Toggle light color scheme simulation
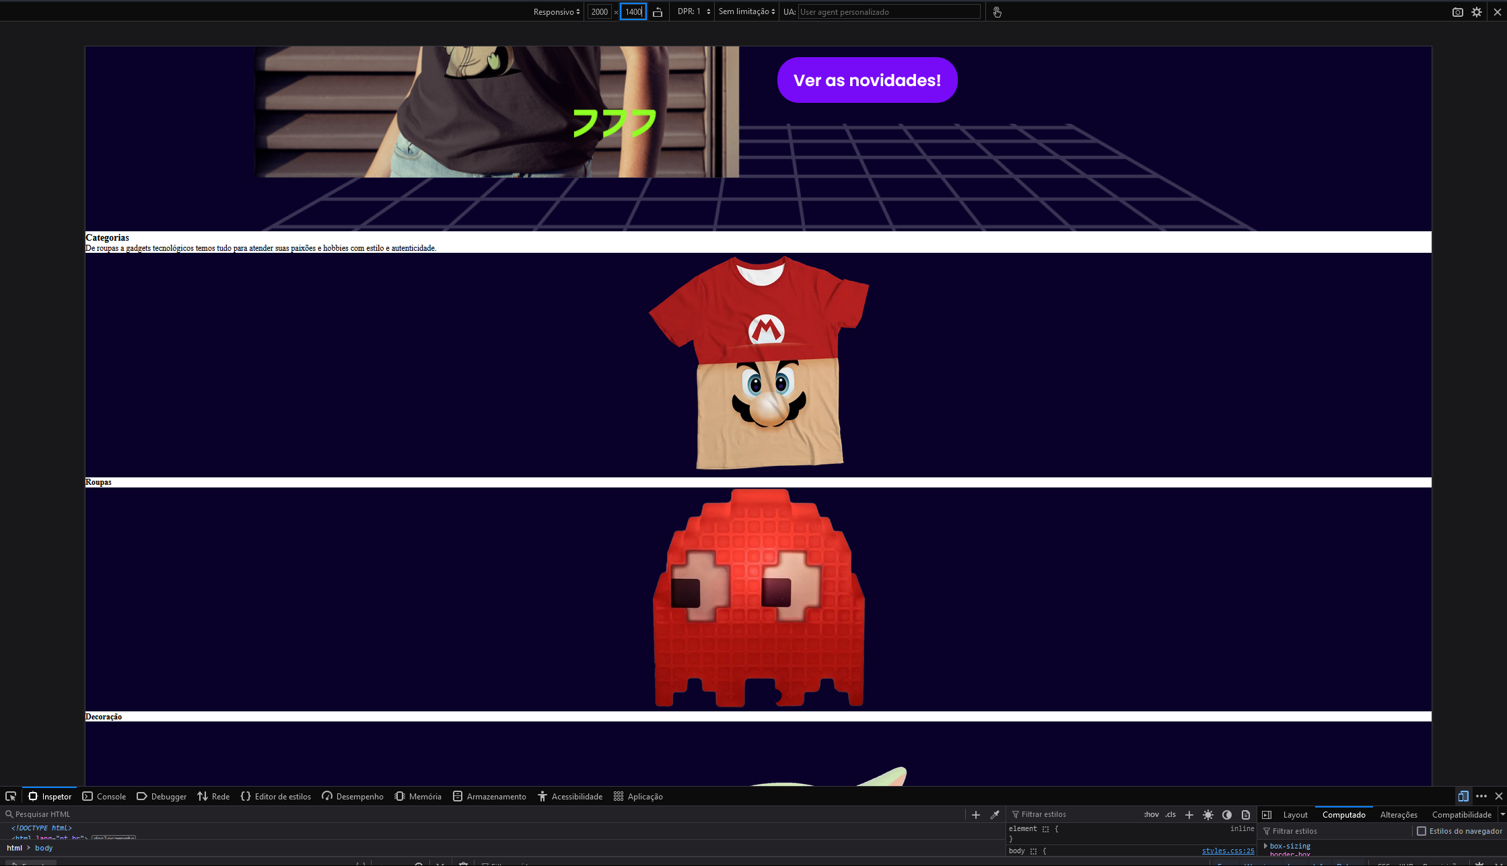 [1208, 814]
